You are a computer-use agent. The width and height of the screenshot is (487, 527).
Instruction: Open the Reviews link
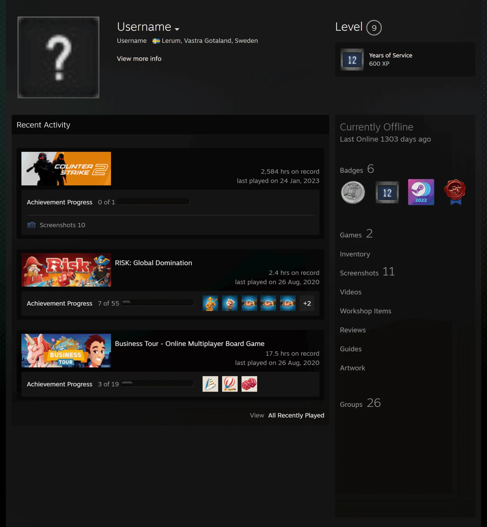[x=353, y=330]
